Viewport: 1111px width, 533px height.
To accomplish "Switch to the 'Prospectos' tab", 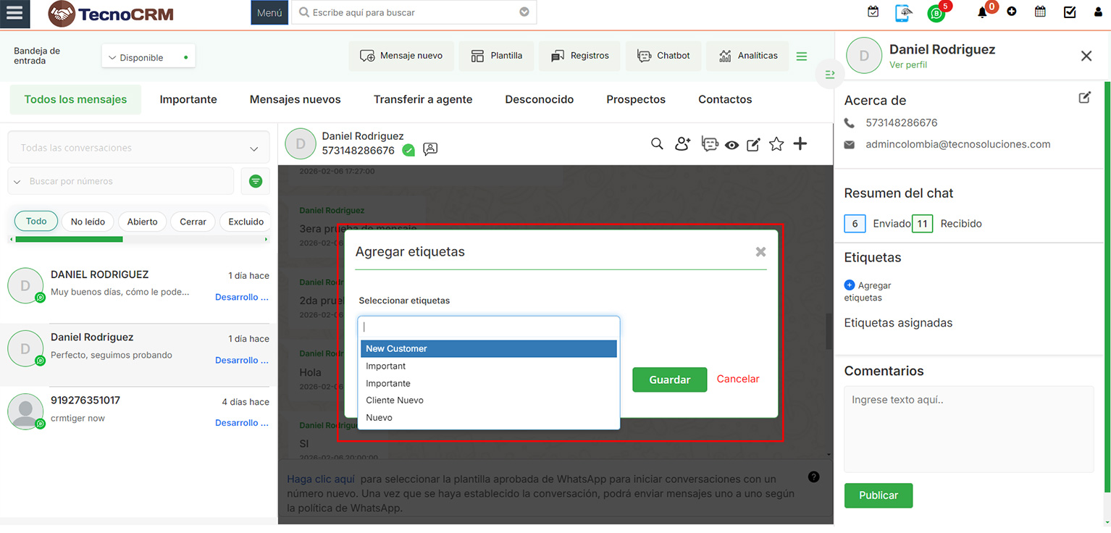I will click(635, 99).
